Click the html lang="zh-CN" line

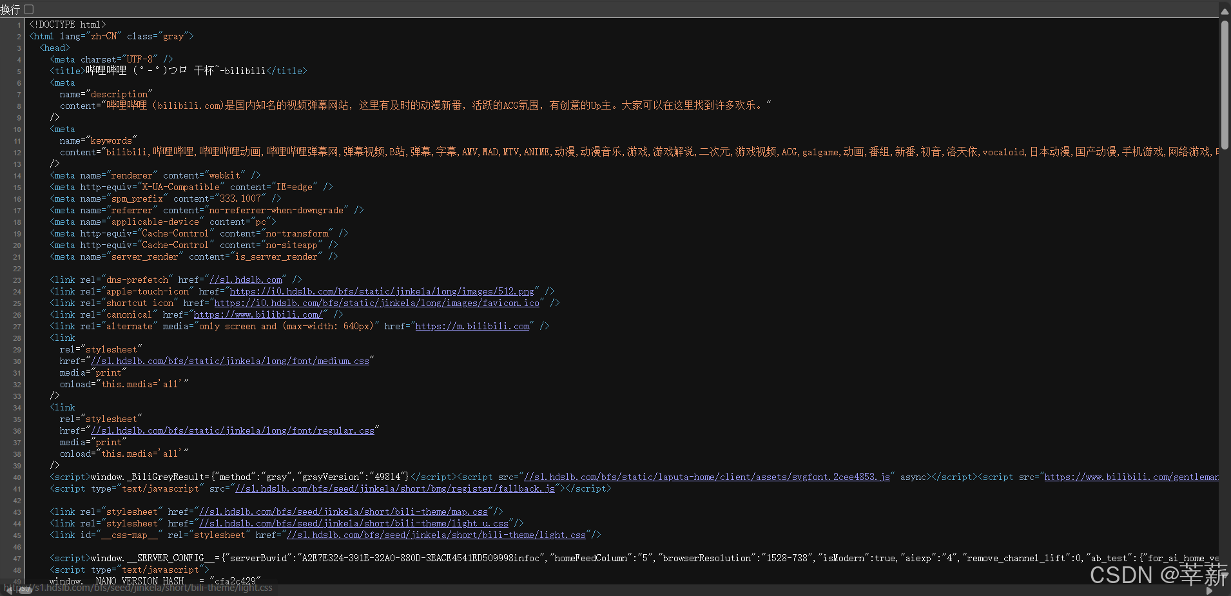[111, 36]
